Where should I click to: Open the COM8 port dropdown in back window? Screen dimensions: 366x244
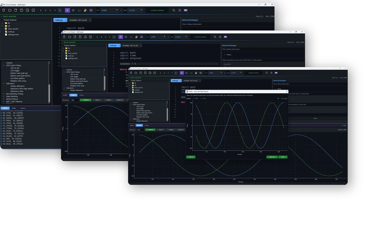point(109,10)
